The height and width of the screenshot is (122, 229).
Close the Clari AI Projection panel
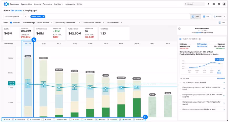pyautogui.click(x=179, y=29)
